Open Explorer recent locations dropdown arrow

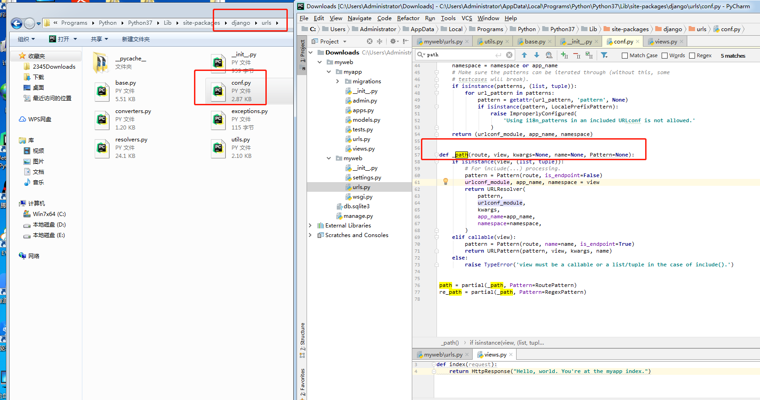(38, 23)
